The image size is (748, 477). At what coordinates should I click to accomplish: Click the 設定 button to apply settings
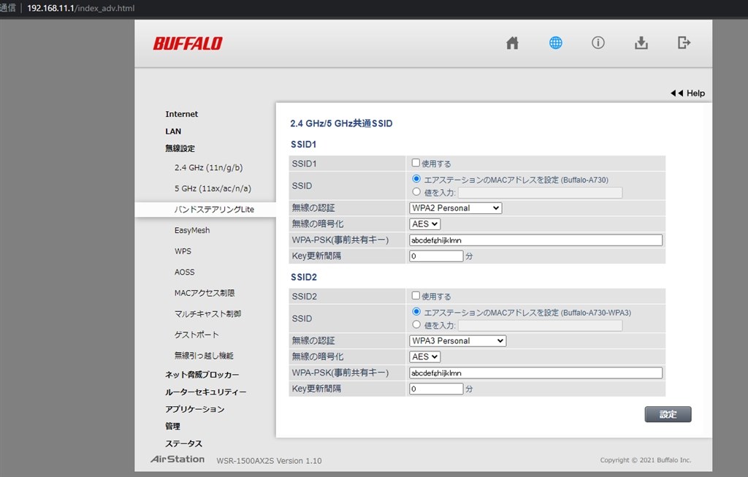point(667,413)
